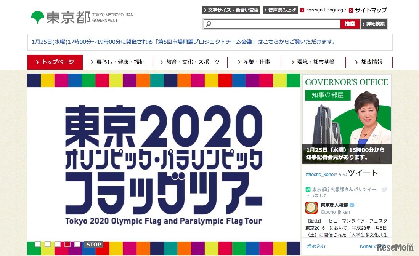
Task: Click inside the site search text field
Action: (x=272, y=24)
